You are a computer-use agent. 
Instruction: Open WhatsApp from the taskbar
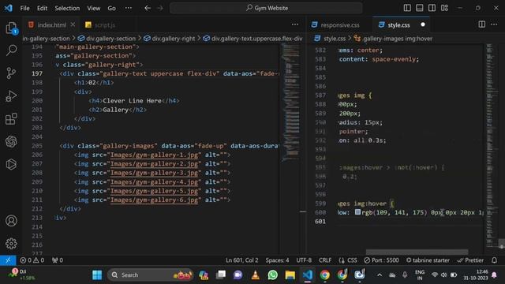(272, 275)
